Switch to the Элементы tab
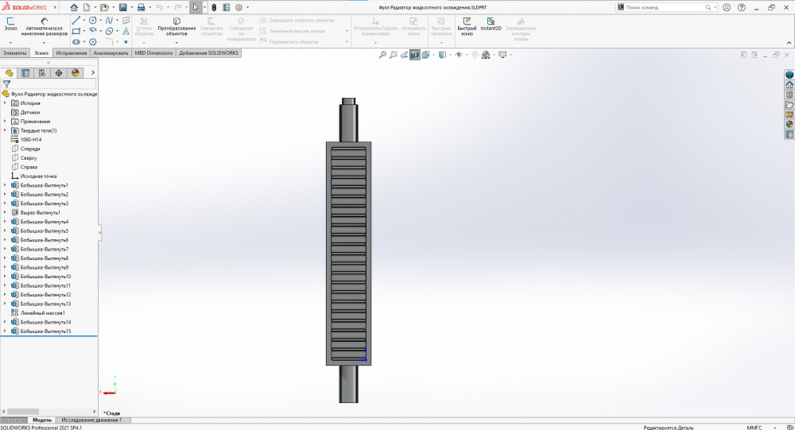 pos(15,53)
